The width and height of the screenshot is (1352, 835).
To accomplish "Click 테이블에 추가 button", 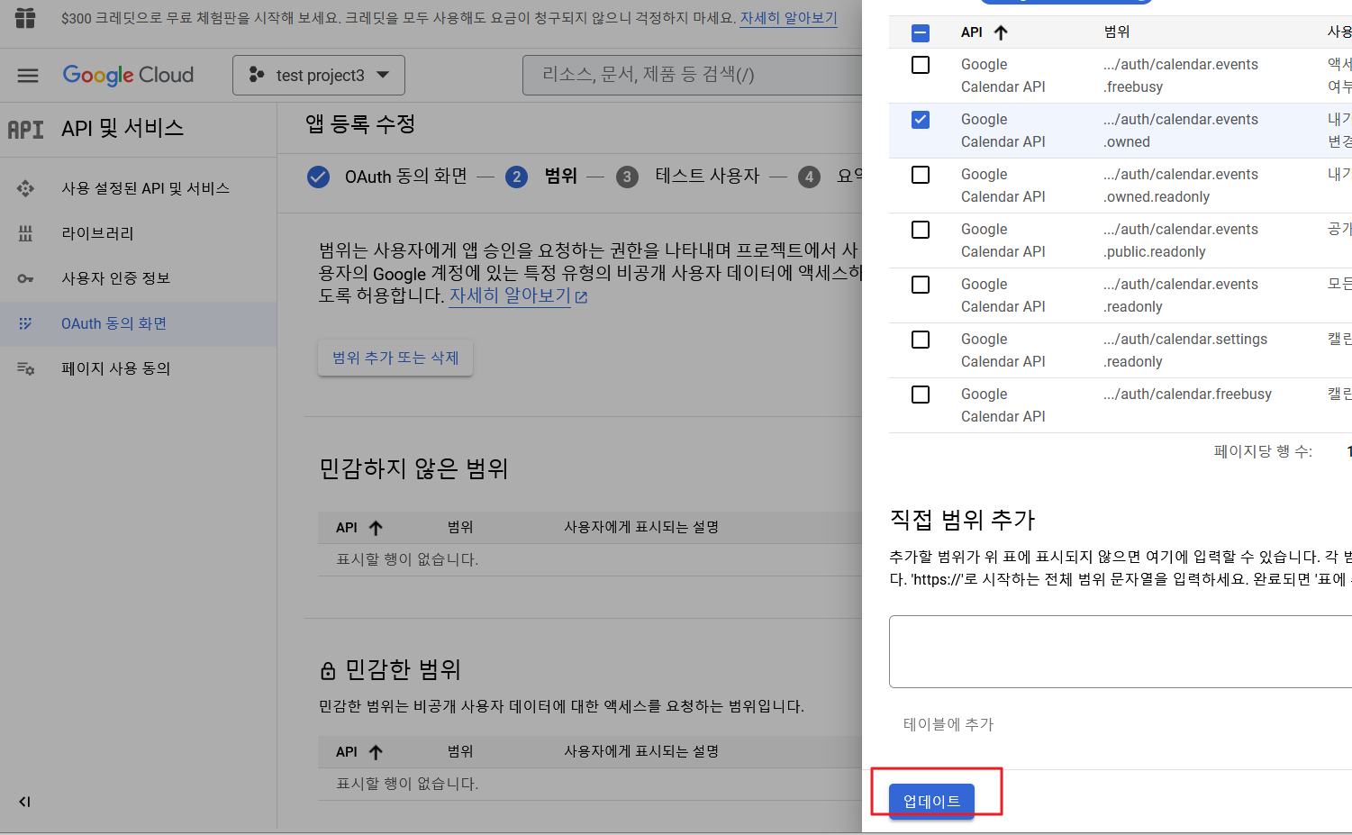I will pos(948,724).
